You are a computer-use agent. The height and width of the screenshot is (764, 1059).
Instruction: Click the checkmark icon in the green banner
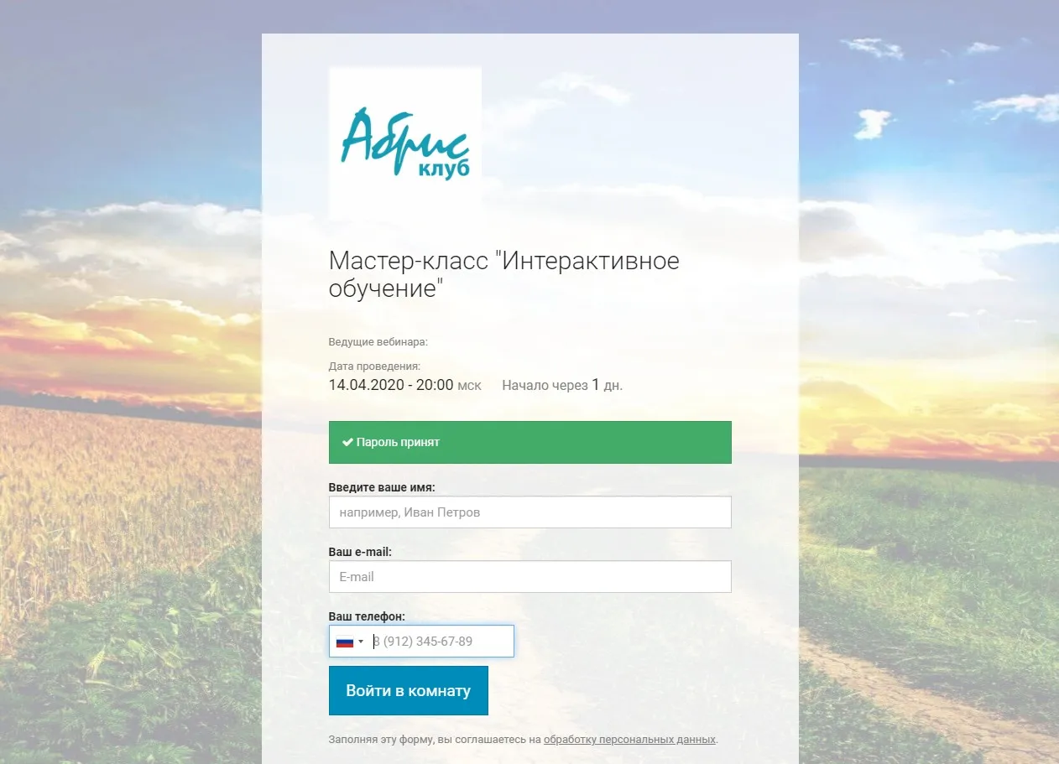(347, 442)
